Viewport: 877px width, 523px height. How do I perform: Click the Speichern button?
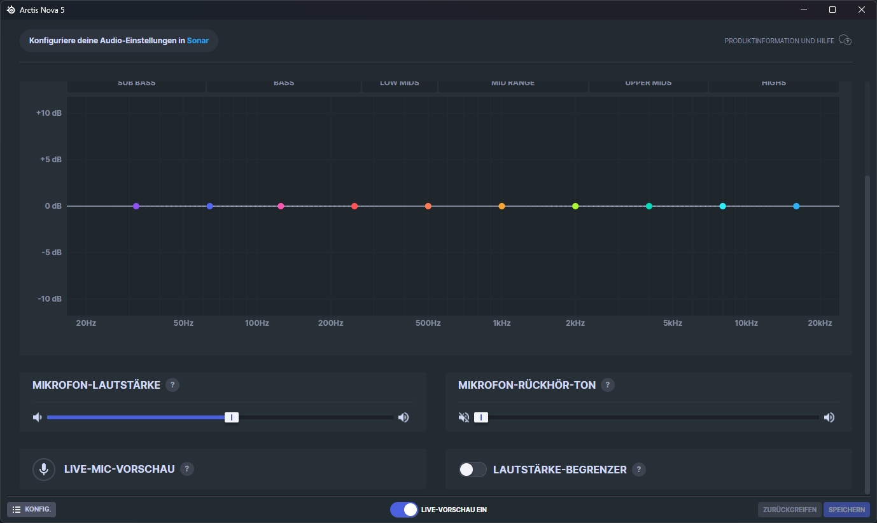click(846, 510)
